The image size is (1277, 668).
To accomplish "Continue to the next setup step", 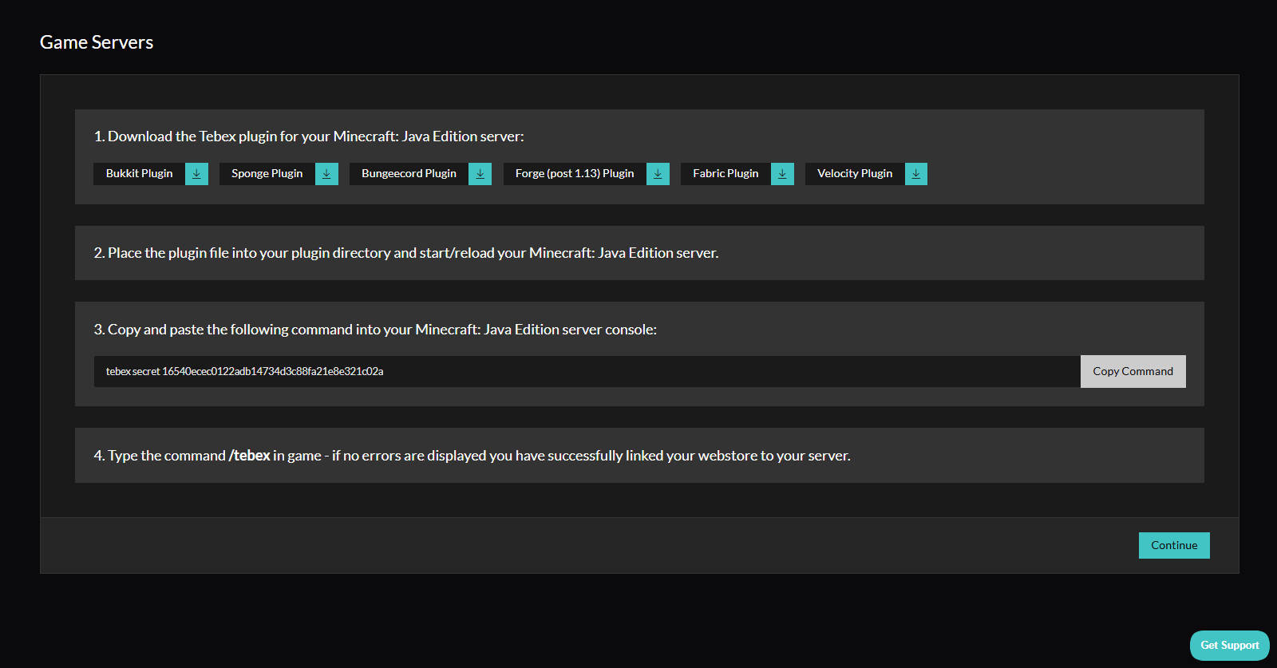I will coord(1174,545).
